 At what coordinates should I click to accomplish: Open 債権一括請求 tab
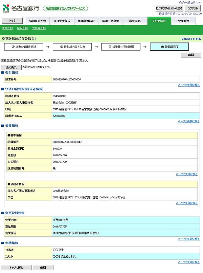tap(111, 21)
